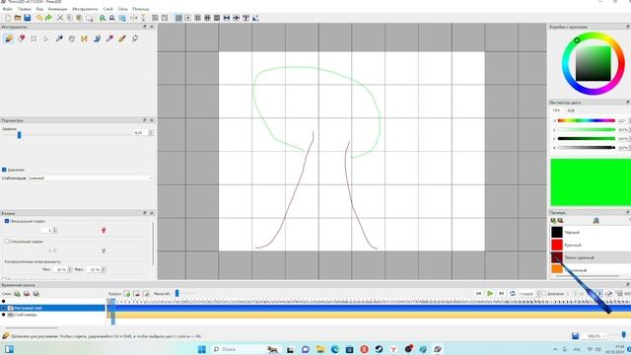The height and width of the screenshot is (355, 631).
Task: Toggle the highlighted grid overlay toolbar button
Action: coord(178,18)
